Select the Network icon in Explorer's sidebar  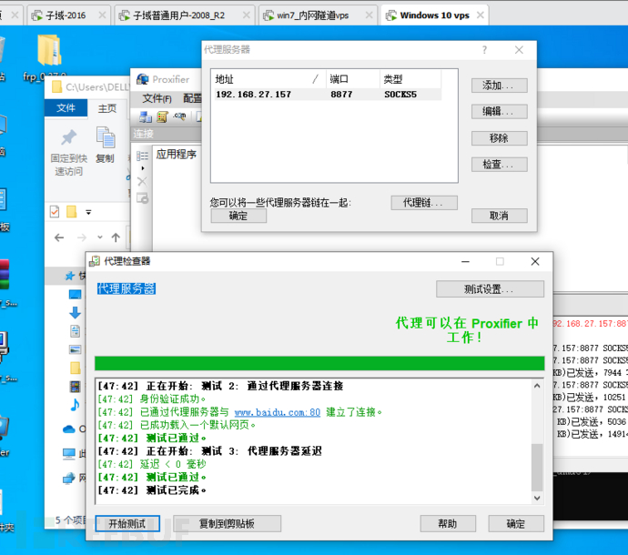[x=69, y=478]
